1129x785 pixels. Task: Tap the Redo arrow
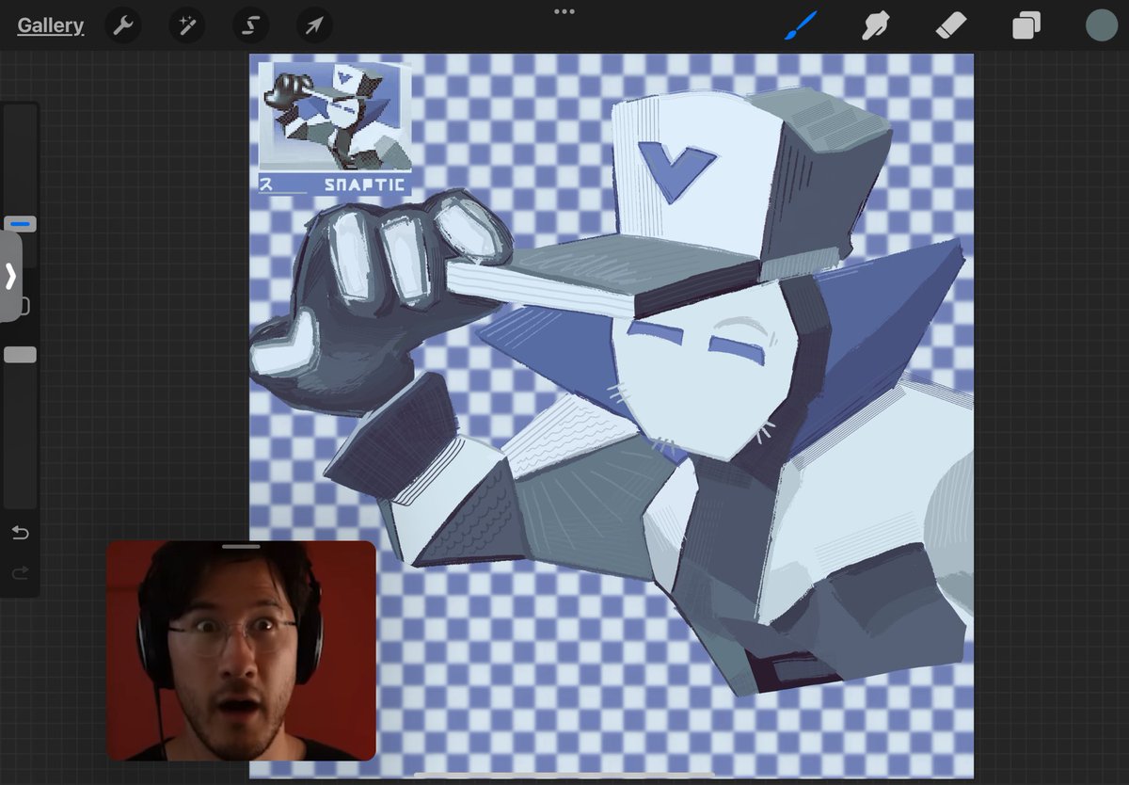(x=20, y=572)
